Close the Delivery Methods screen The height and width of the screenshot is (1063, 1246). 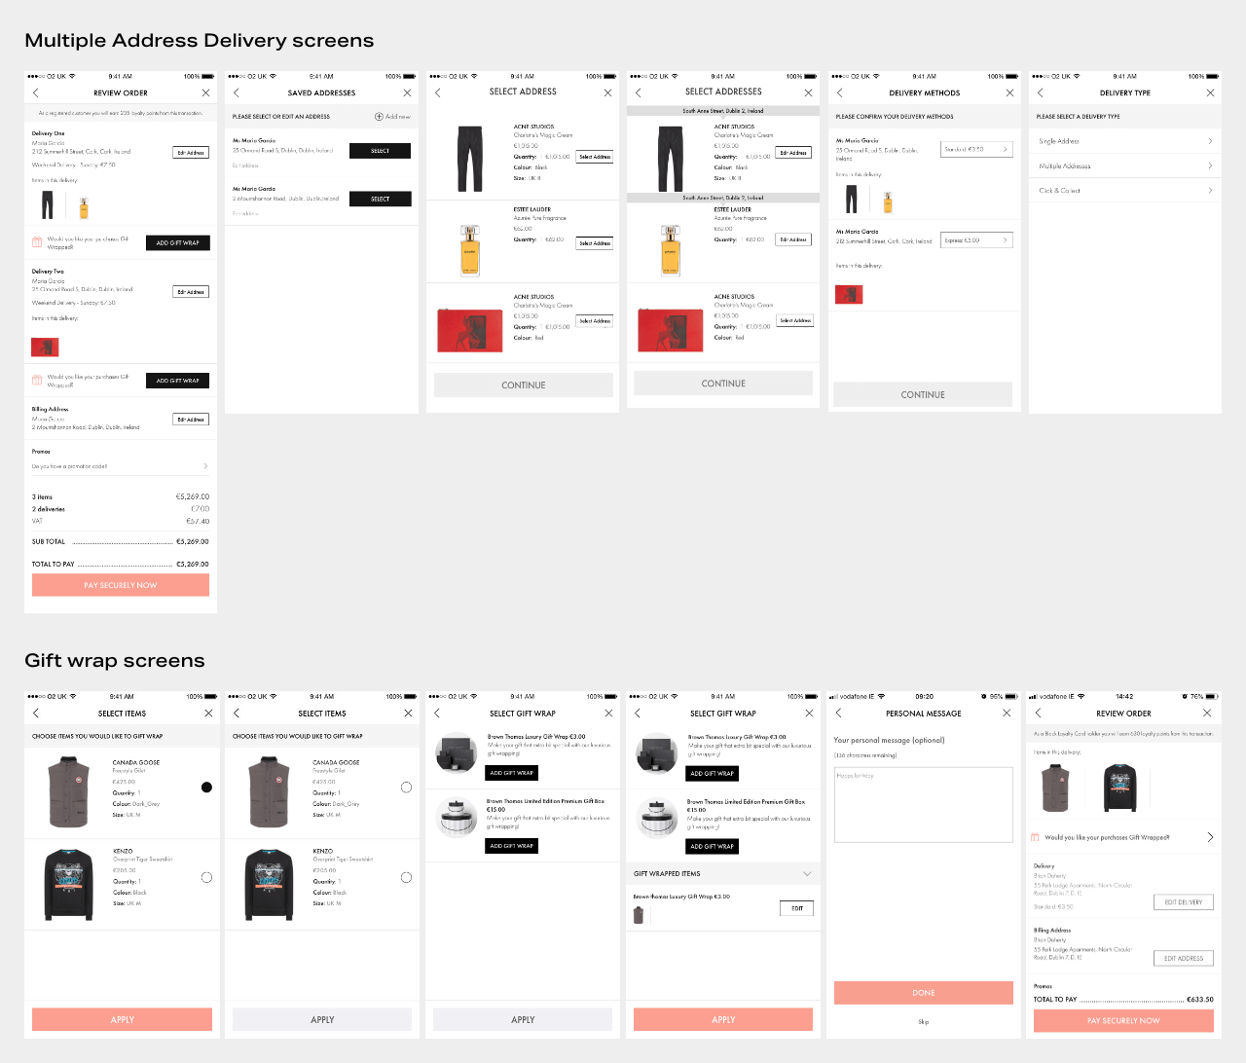pos(1009,92)
